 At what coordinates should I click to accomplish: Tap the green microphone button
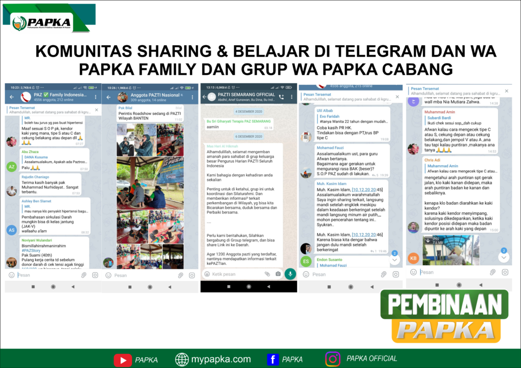[x=291, y=274]
